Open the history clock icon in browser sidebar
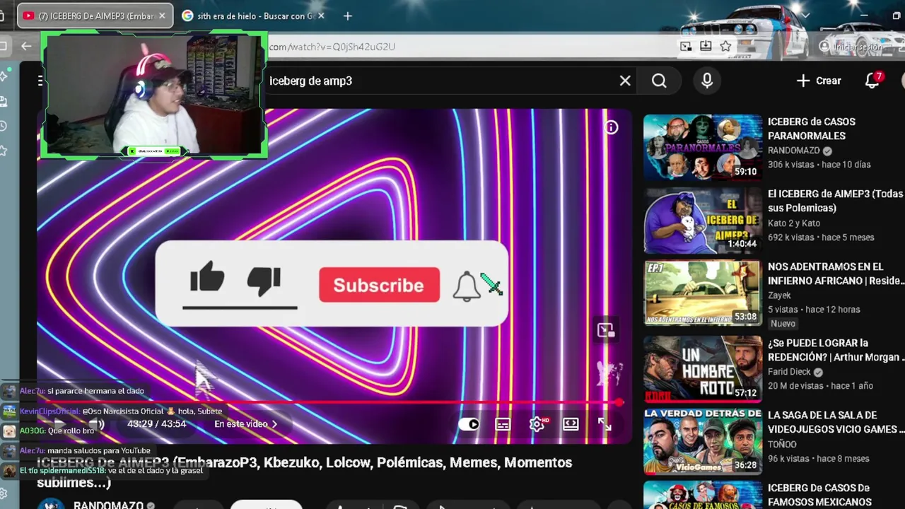905x509 pixels. coord(4,126)
